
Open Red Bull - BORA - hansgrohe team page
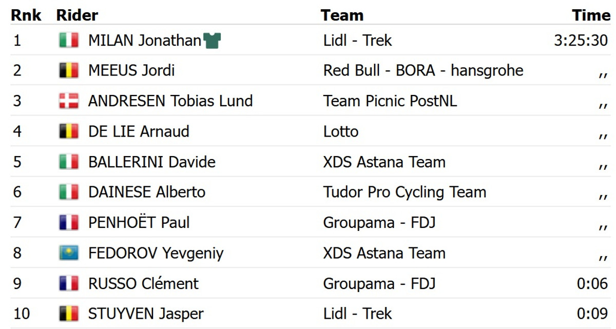(x=423, y=70)
